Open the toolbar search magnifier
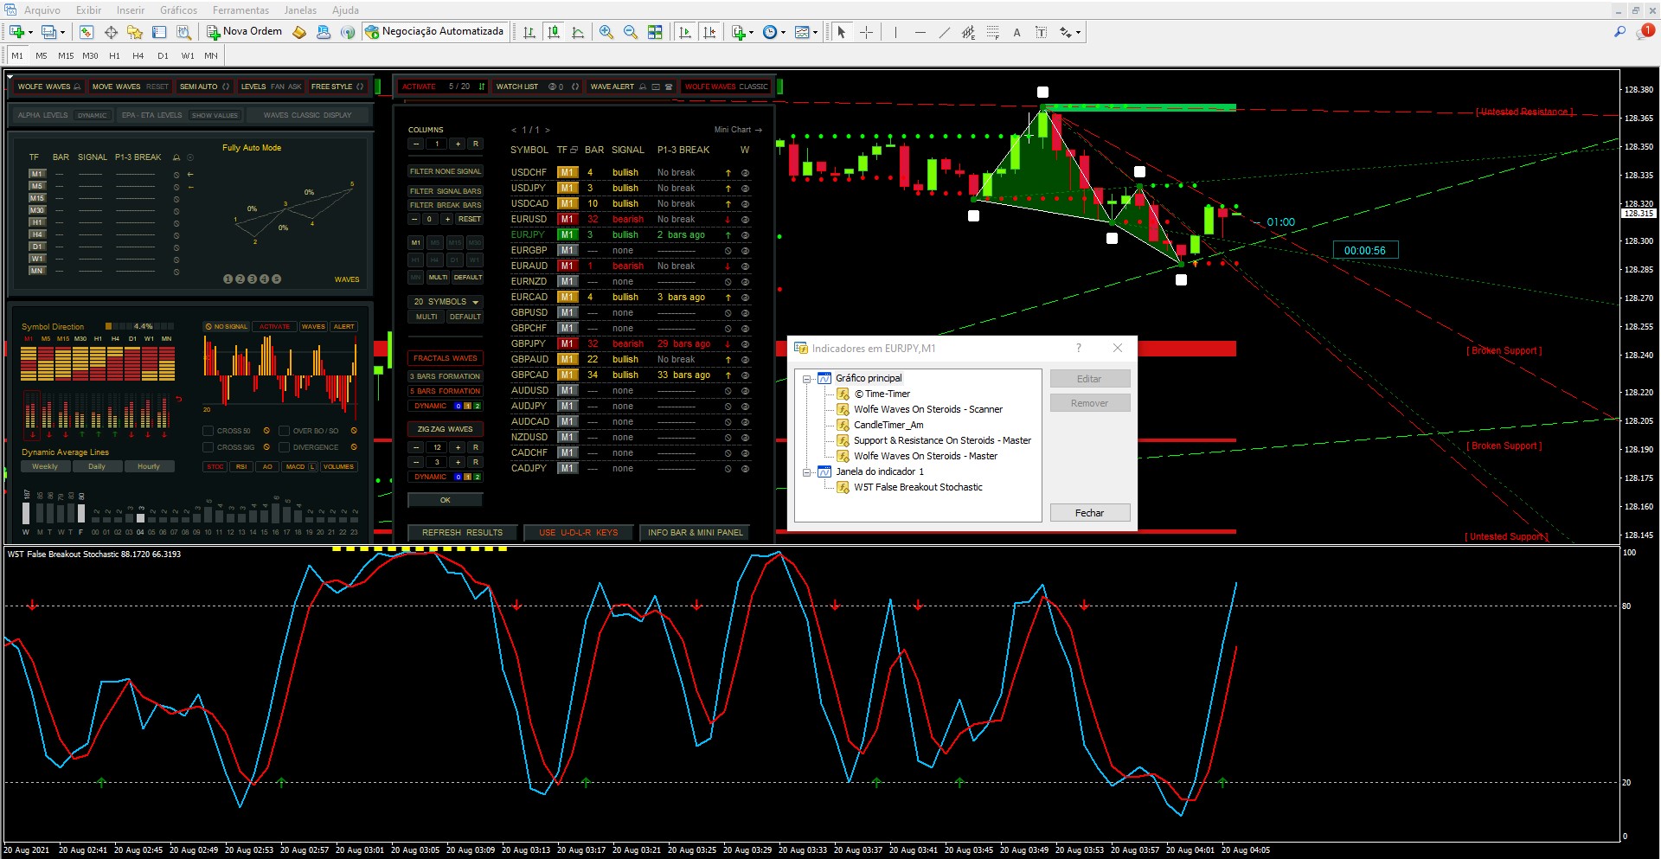Viewport: 1661px width, 859px height. [x=1619, y=32]
